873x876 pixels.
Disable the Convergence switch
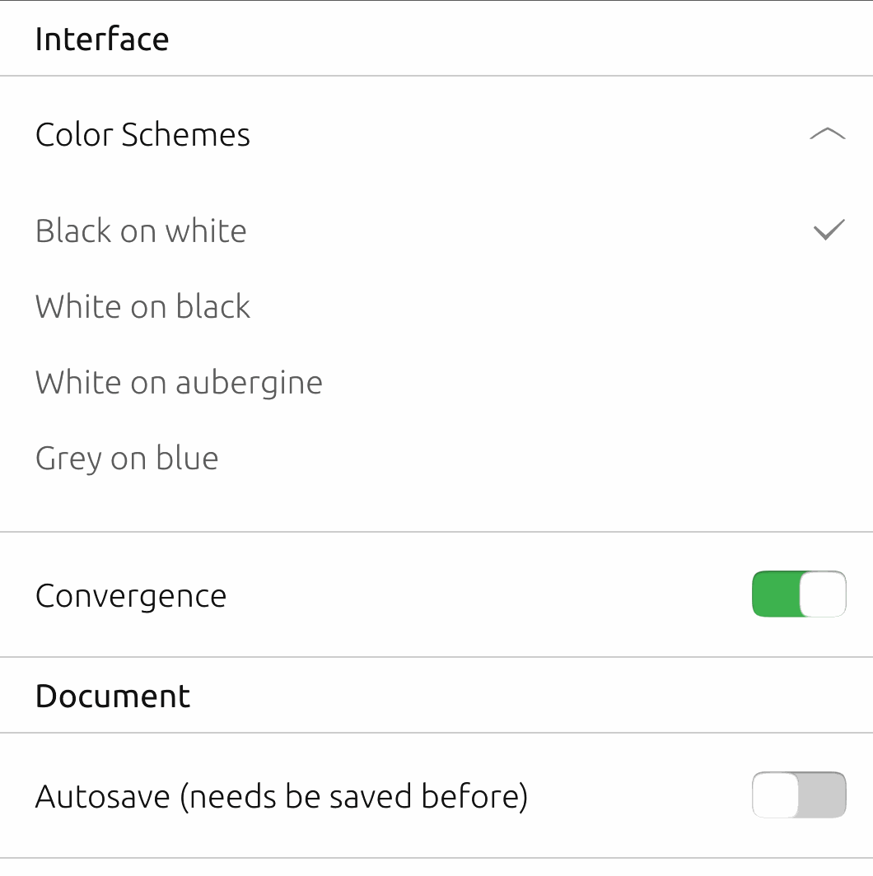coord(799,594)
